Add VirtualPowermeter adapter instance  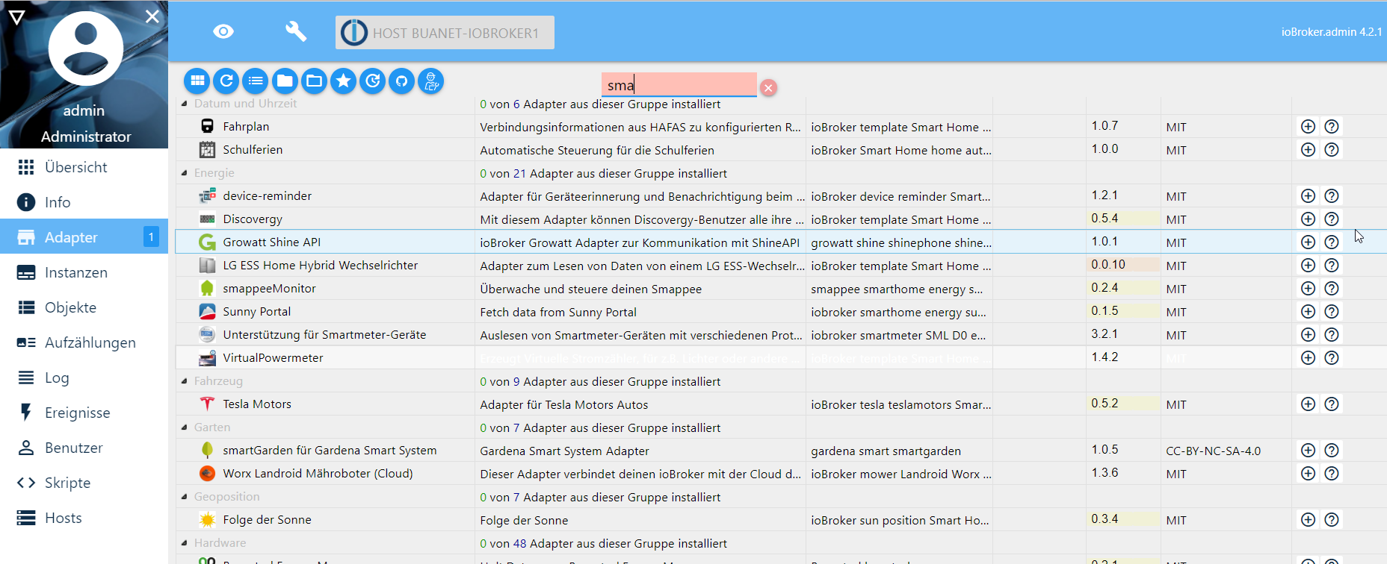coord(1308,358)
